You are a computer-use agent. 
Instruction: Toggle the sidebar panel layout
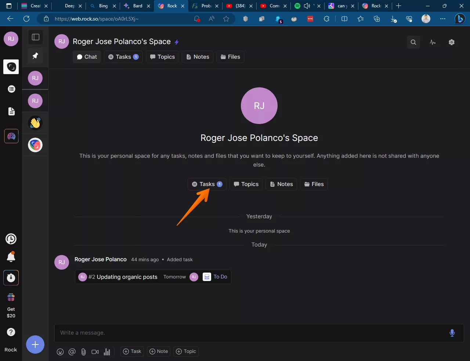(x=36, y=37)
